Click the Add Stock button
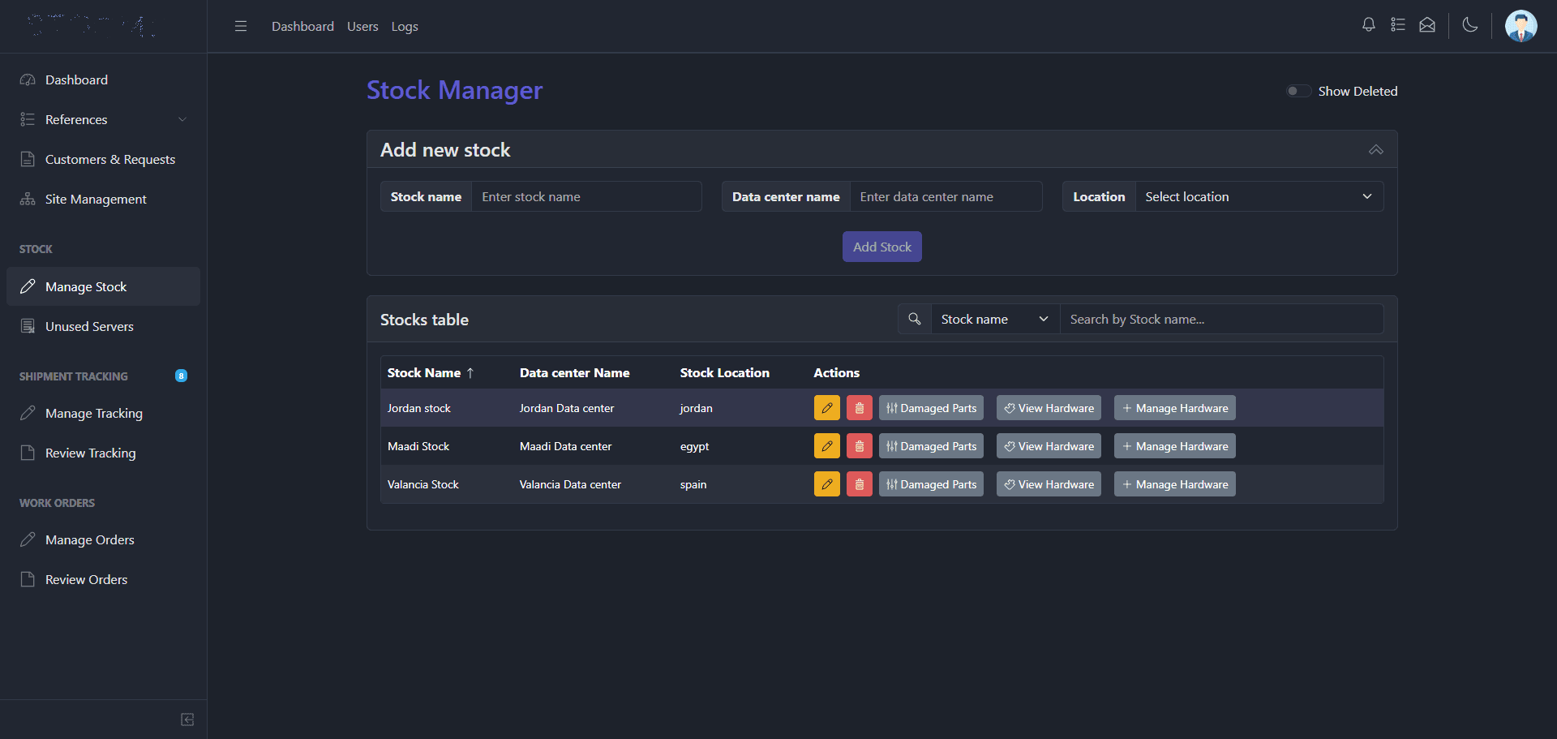 [x=882, y=247]
